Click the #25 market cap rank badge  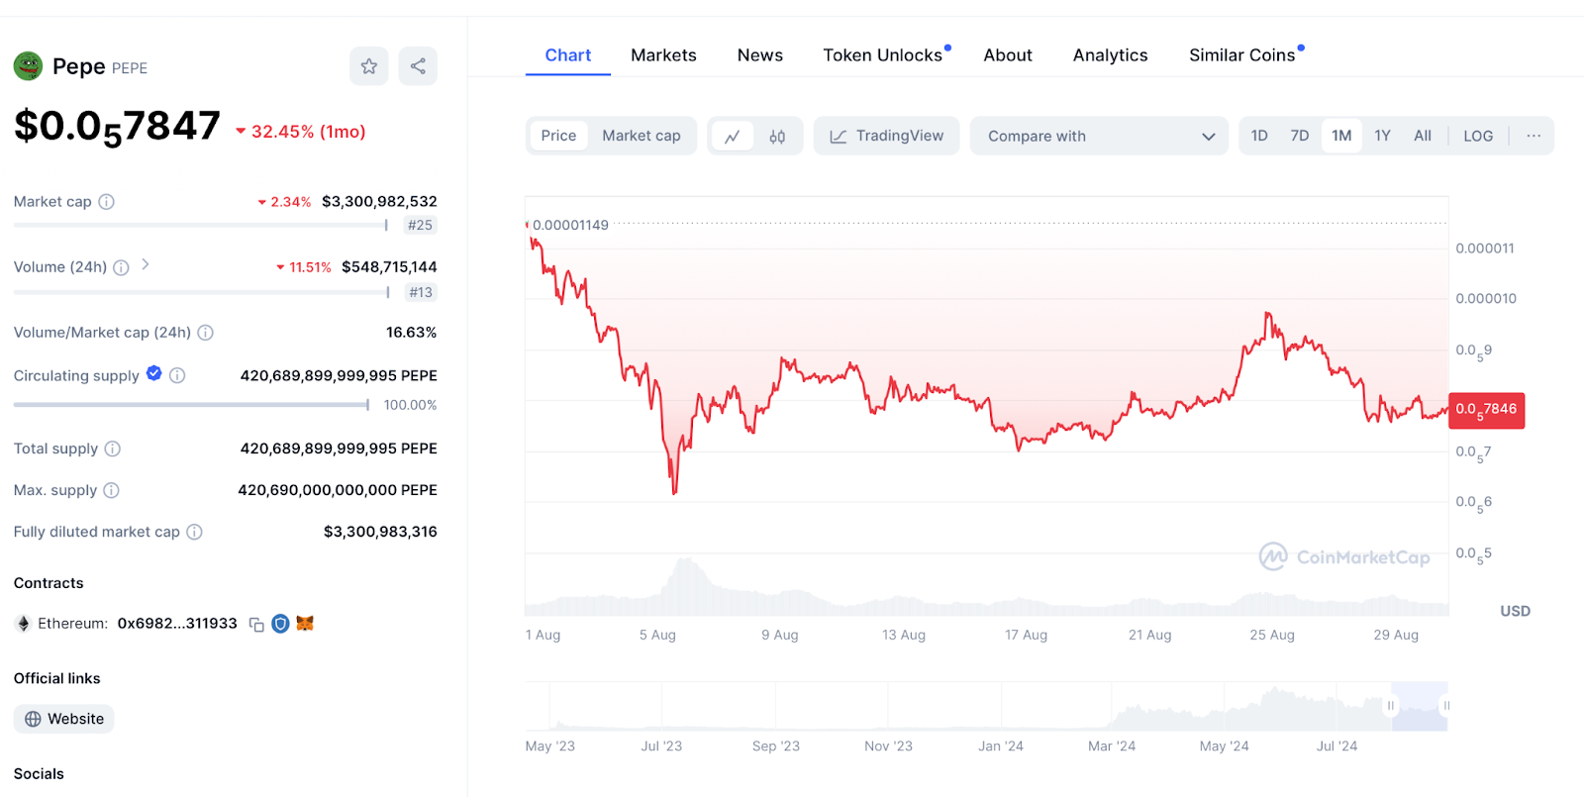[421, 225]
